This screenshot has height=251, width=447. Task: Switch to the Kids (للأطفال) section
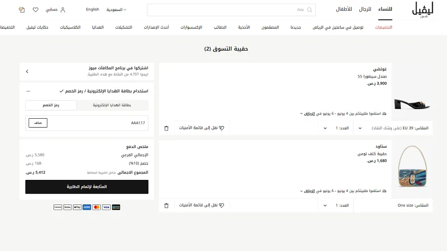(344, 9)
